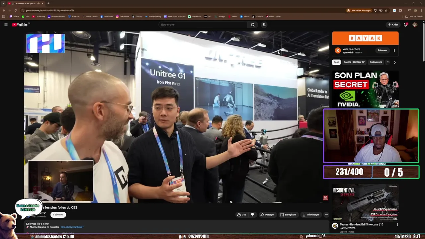Open the Streamlabs bookmark
The height and width of the screenshot is (239, 425).
pos(195,16)
